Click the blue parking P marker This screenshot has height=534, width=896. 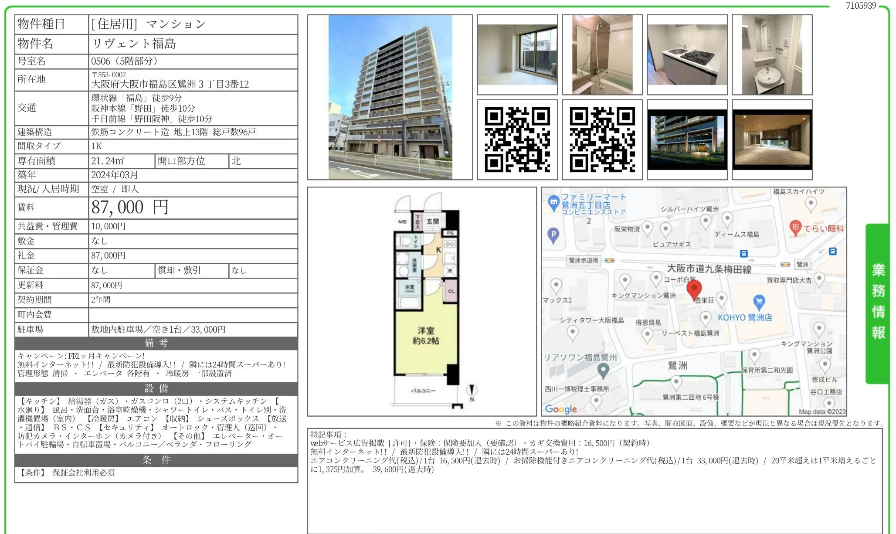click(553, 235)
